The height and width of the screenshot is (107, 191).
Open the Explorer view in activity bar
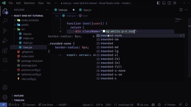click(5, 11)
